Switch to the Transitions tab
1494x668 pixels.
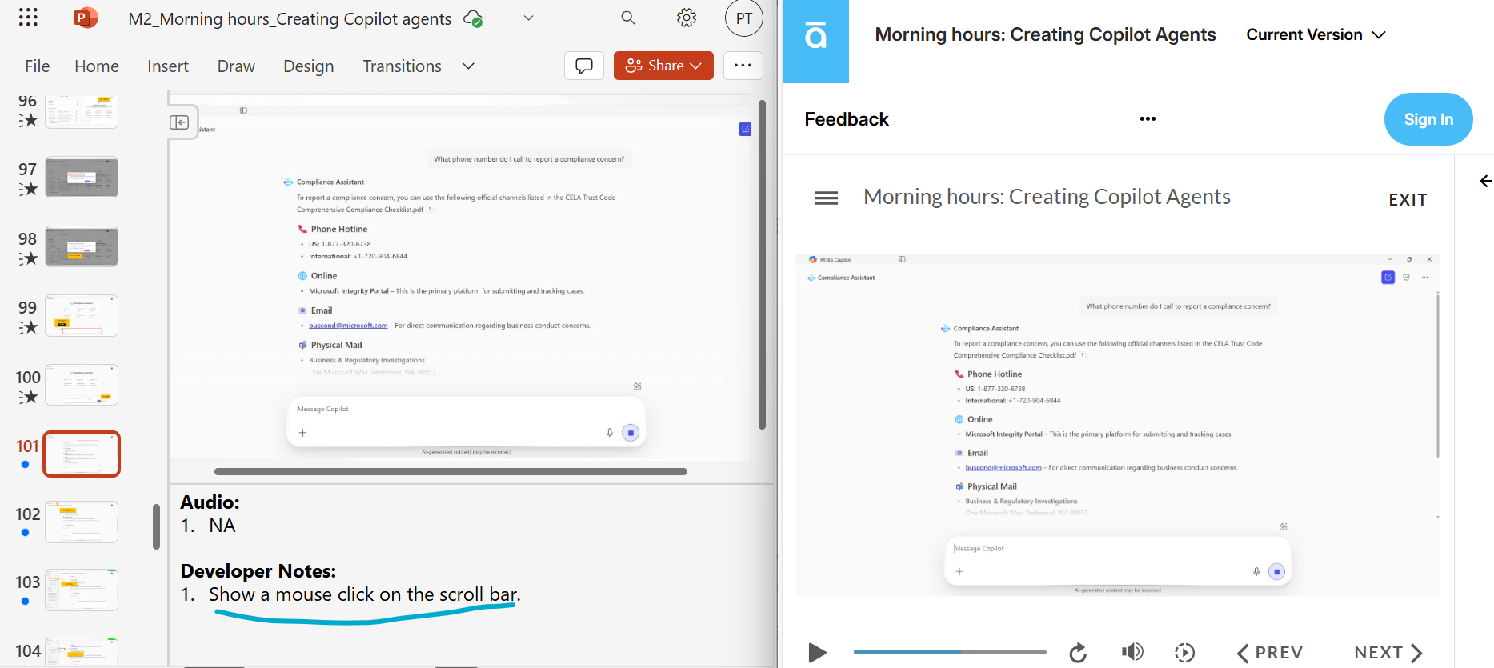click(x=402, y=66)
